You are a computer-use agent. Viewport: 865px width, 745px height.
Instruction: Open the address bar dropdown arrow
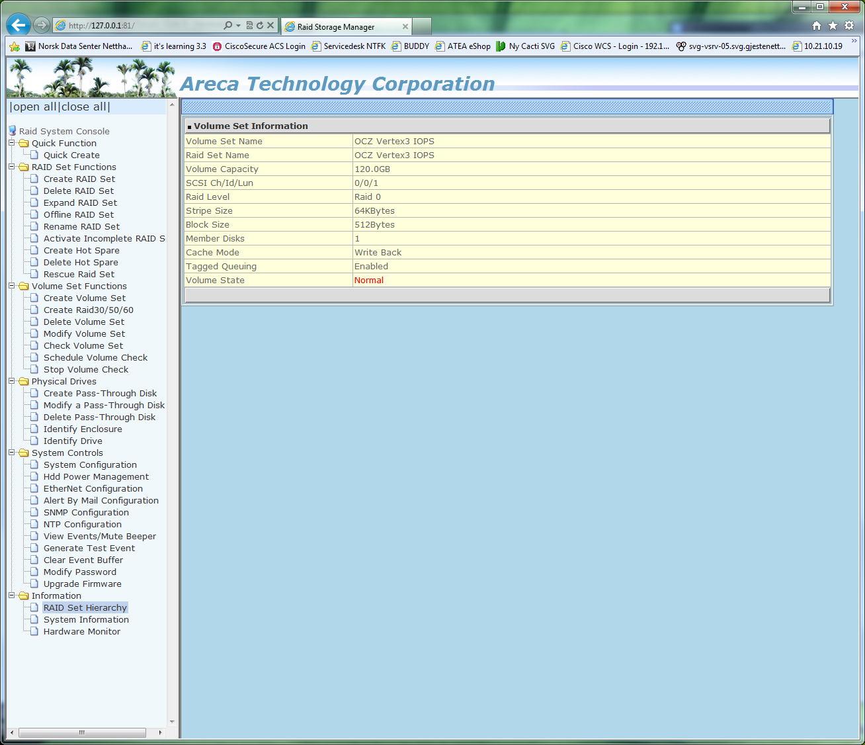click(x=238, y=26)
